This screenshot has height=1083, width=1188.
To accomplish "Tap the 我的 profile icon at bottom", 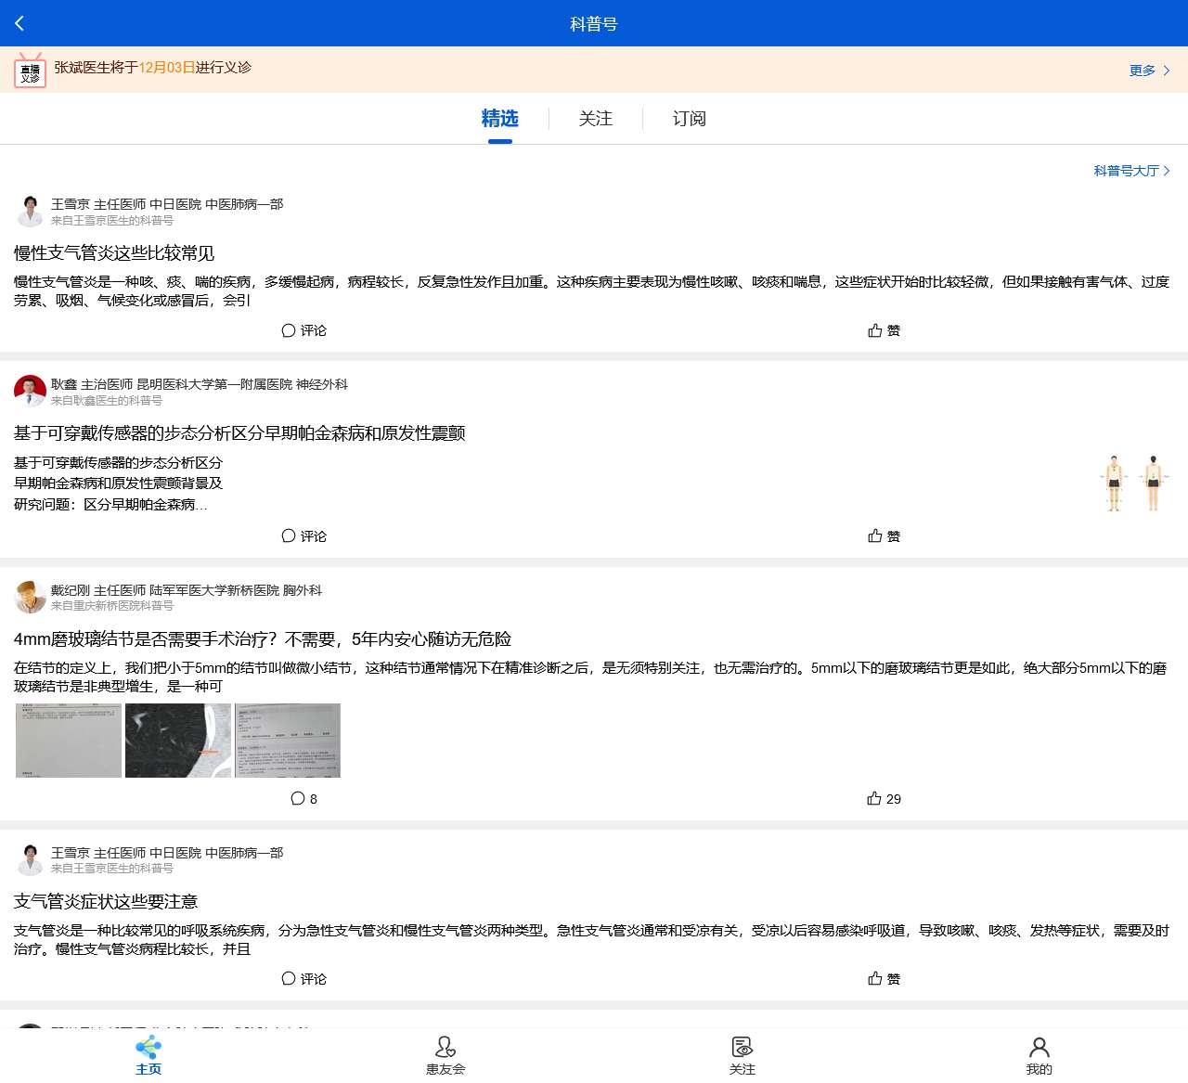I will 1039,1053.
